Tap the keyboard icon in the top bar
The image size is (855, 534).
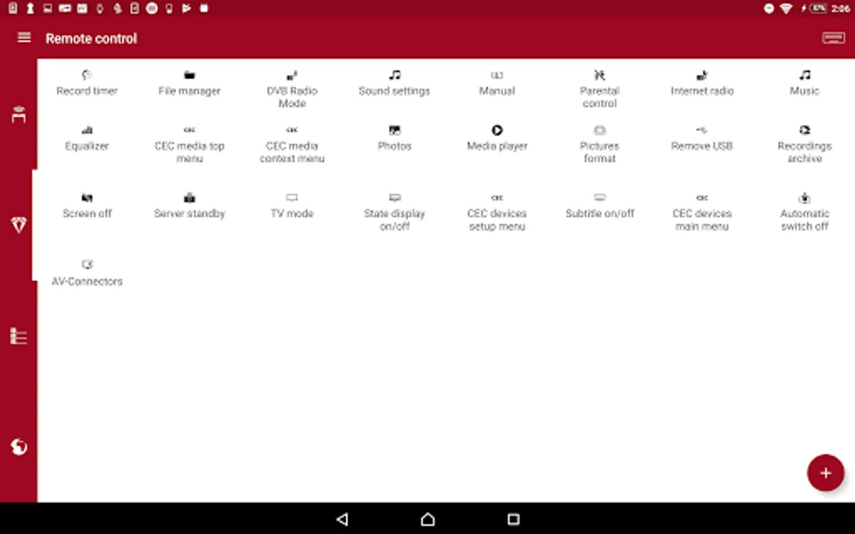click(833, 38)
